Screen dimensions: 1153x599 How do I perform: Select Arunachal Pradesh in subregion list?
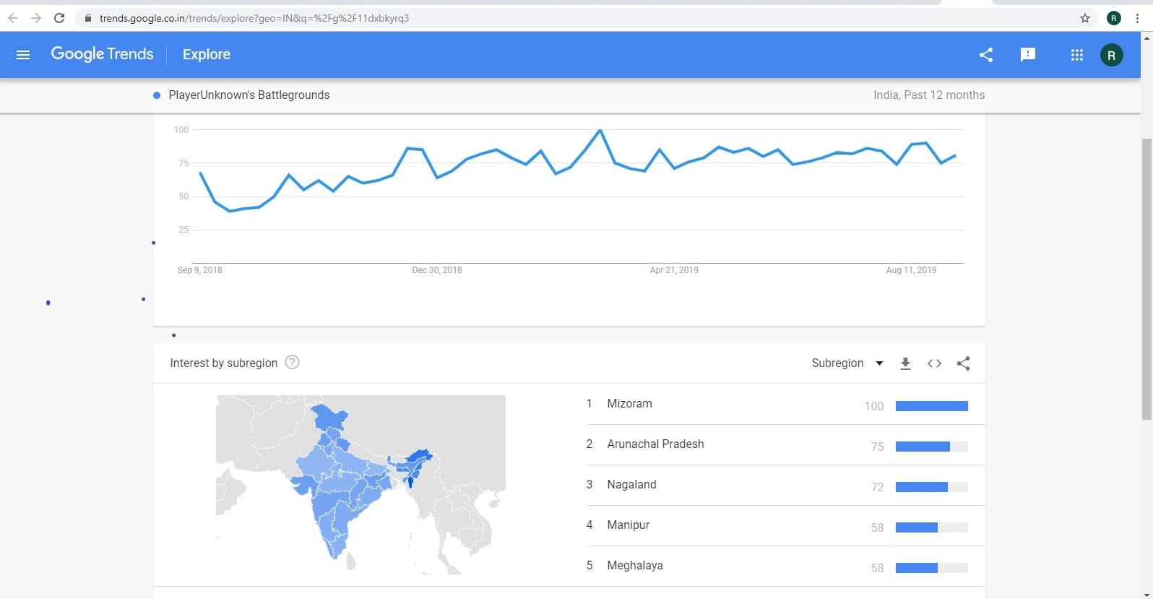pos(655,444)
